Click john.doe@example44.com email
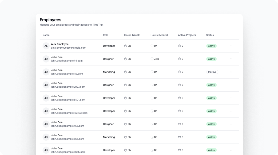The image size is (278, 155). point(67,61)
